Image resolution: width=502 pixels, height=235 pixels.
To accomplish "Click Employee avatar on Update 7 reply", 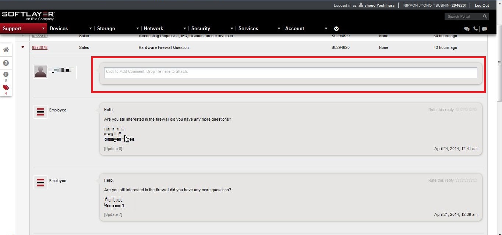I will (40, 182).
